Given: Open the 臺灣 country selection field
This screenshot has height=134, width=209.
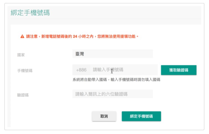Looking at the screenshot, I should (x=113, y=54).
